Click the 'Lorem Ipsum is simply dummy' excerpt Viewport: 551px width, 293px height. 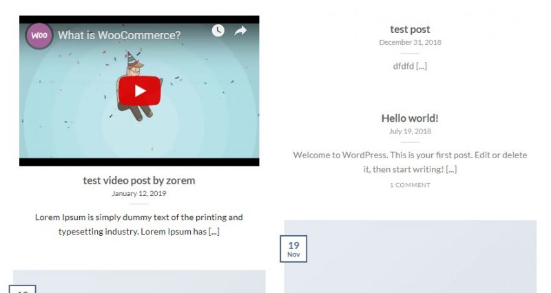(x=139, y=224)
